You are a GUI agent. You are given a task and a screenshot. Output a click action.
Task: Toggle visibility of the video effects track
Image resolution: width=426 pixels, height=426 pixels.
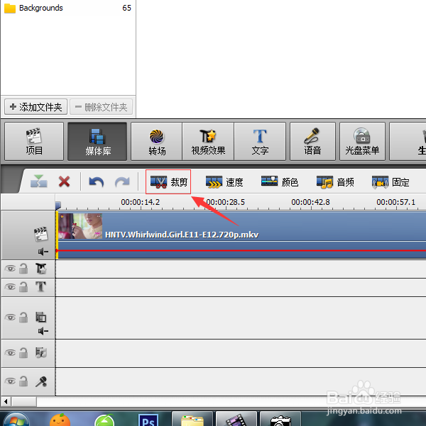10,269
